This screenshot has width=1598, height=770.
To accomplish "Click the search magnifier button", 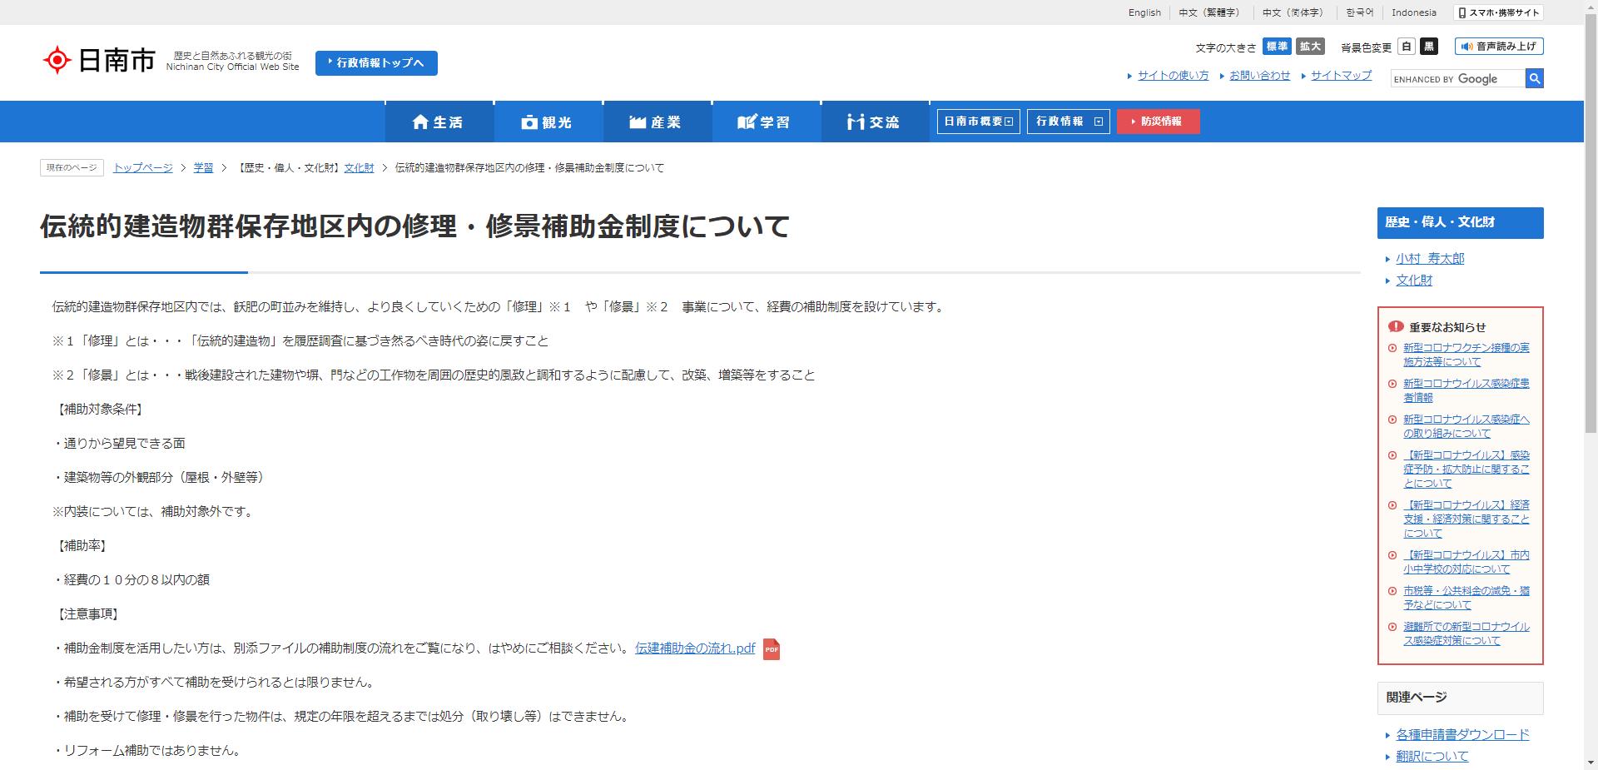I will coord(1535,78).
